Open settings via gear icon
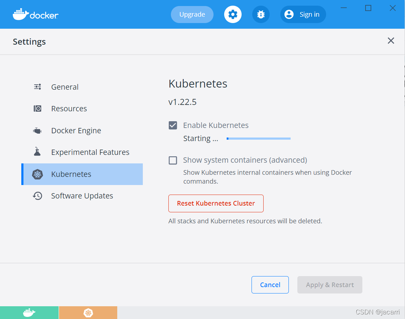Viewport: 405px width, 319px height. coord(233,15)
